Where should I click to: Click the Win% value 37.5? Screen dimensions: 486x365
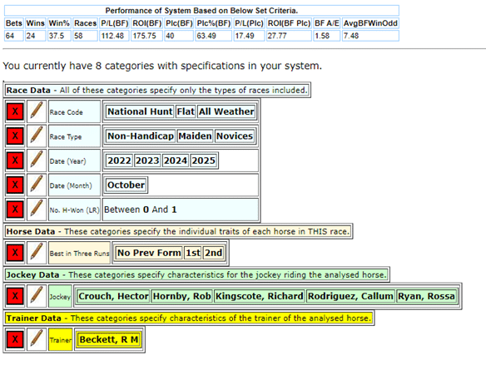point(56,36)
